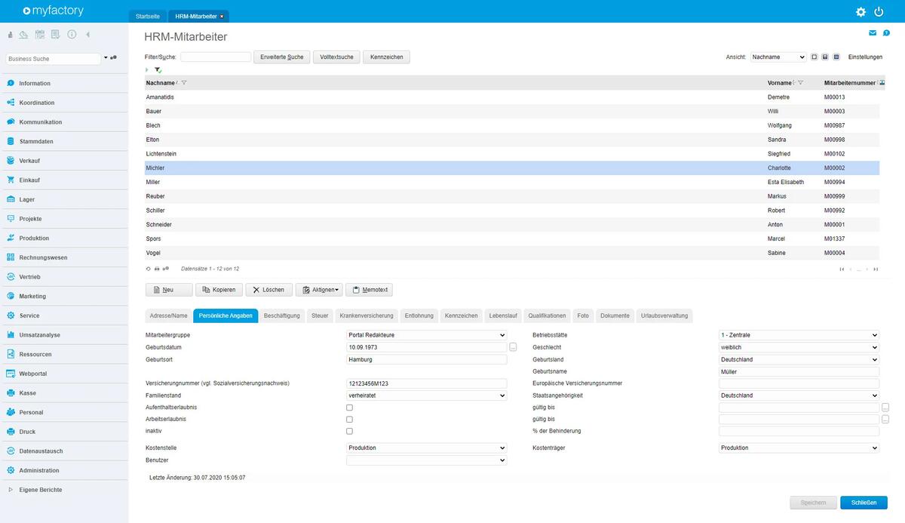Open the Mitarbeitergruppe dropdown
The image size is (905, 523).
coord(426,335)
